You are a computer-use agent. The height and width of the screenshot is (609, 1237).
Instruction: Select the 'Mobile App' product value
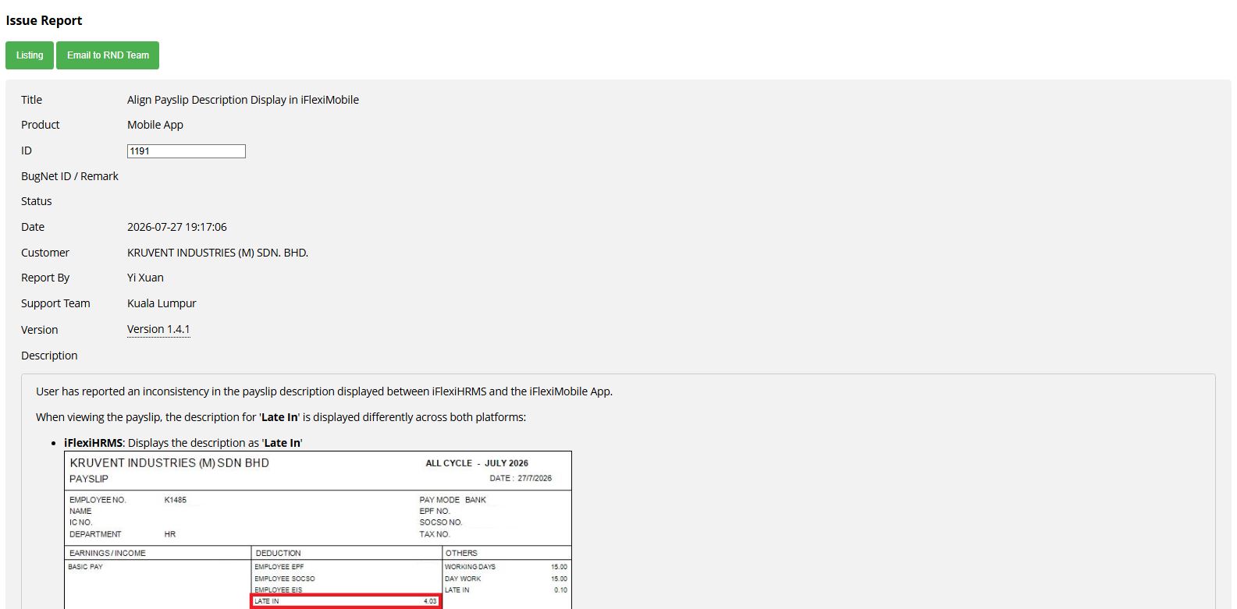155,125
